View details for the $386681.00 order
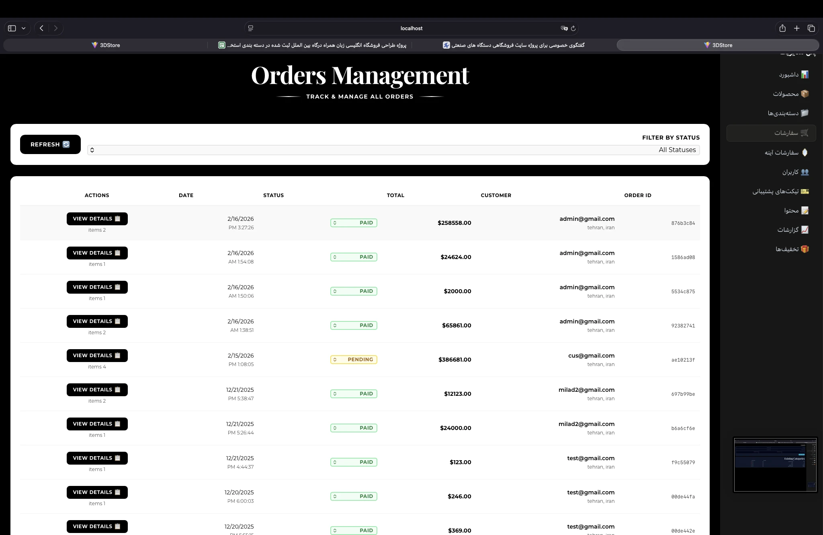 tap(97, 356)
